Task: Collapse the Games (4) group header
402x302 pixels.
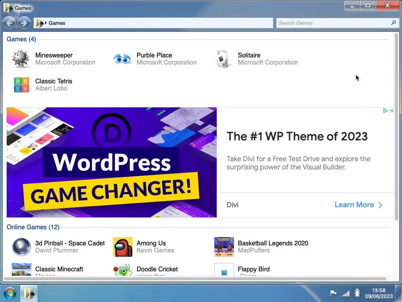Action: point(21,39)
